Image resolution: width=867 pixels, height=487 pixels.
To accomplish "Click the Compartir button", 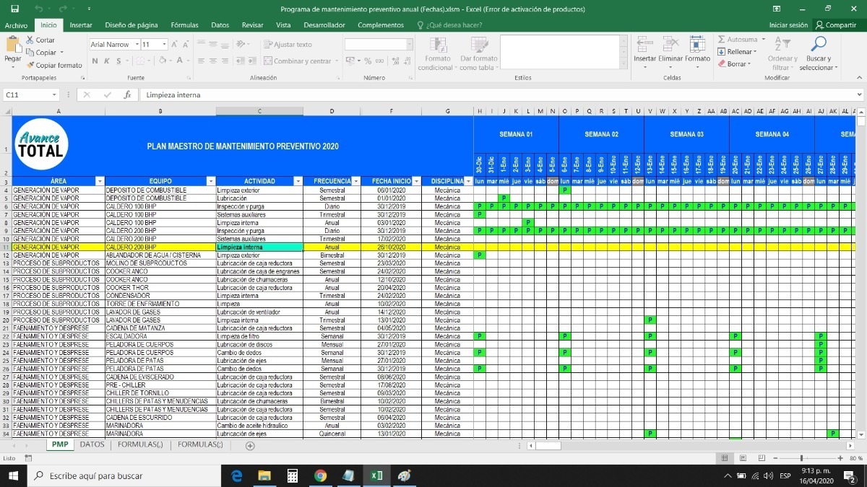I will [835, 25].
